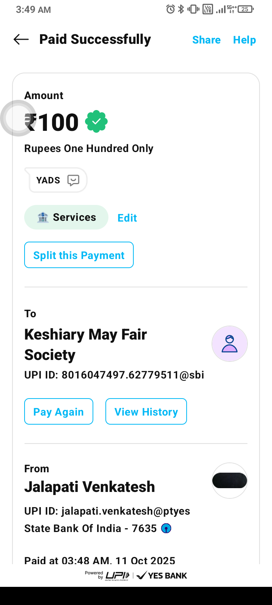
Task: Open the Help link
Action: click(x=244, y=40)
